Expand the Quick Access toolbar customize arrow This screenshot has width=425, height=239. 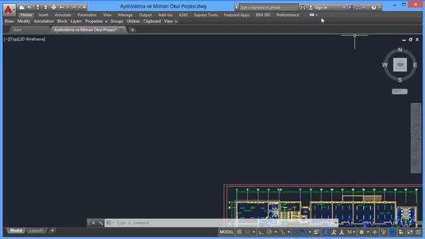pos(84,7)
